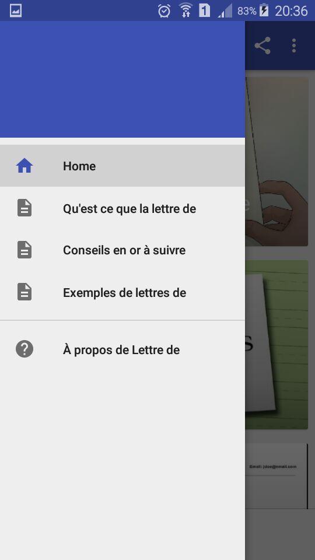Open À propos de Lettre de
This screenshot has height=560, width=315.
pos(123,349)
